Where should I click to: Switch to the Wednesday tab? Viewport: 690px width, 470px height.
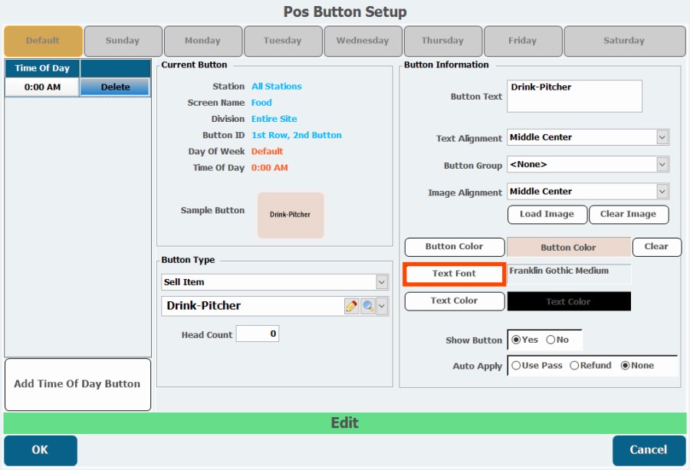[x=362, y=41]
